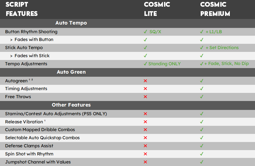The height and width of the screenshot is (166, 255).
Task: Click the Premium check for Defense Clamps Assist
Action: [x=202, y=146]
